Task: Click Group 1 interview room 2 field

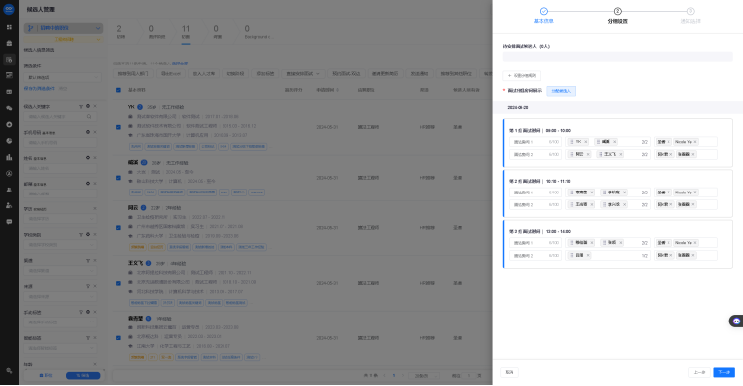Action: [x=535, y=154]
